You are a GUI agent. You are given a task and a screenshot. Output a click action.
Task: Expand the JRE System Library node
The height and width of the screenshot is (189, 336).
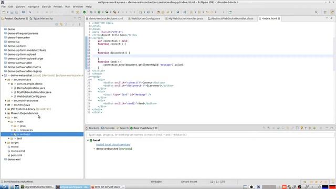tap(6, 109)
